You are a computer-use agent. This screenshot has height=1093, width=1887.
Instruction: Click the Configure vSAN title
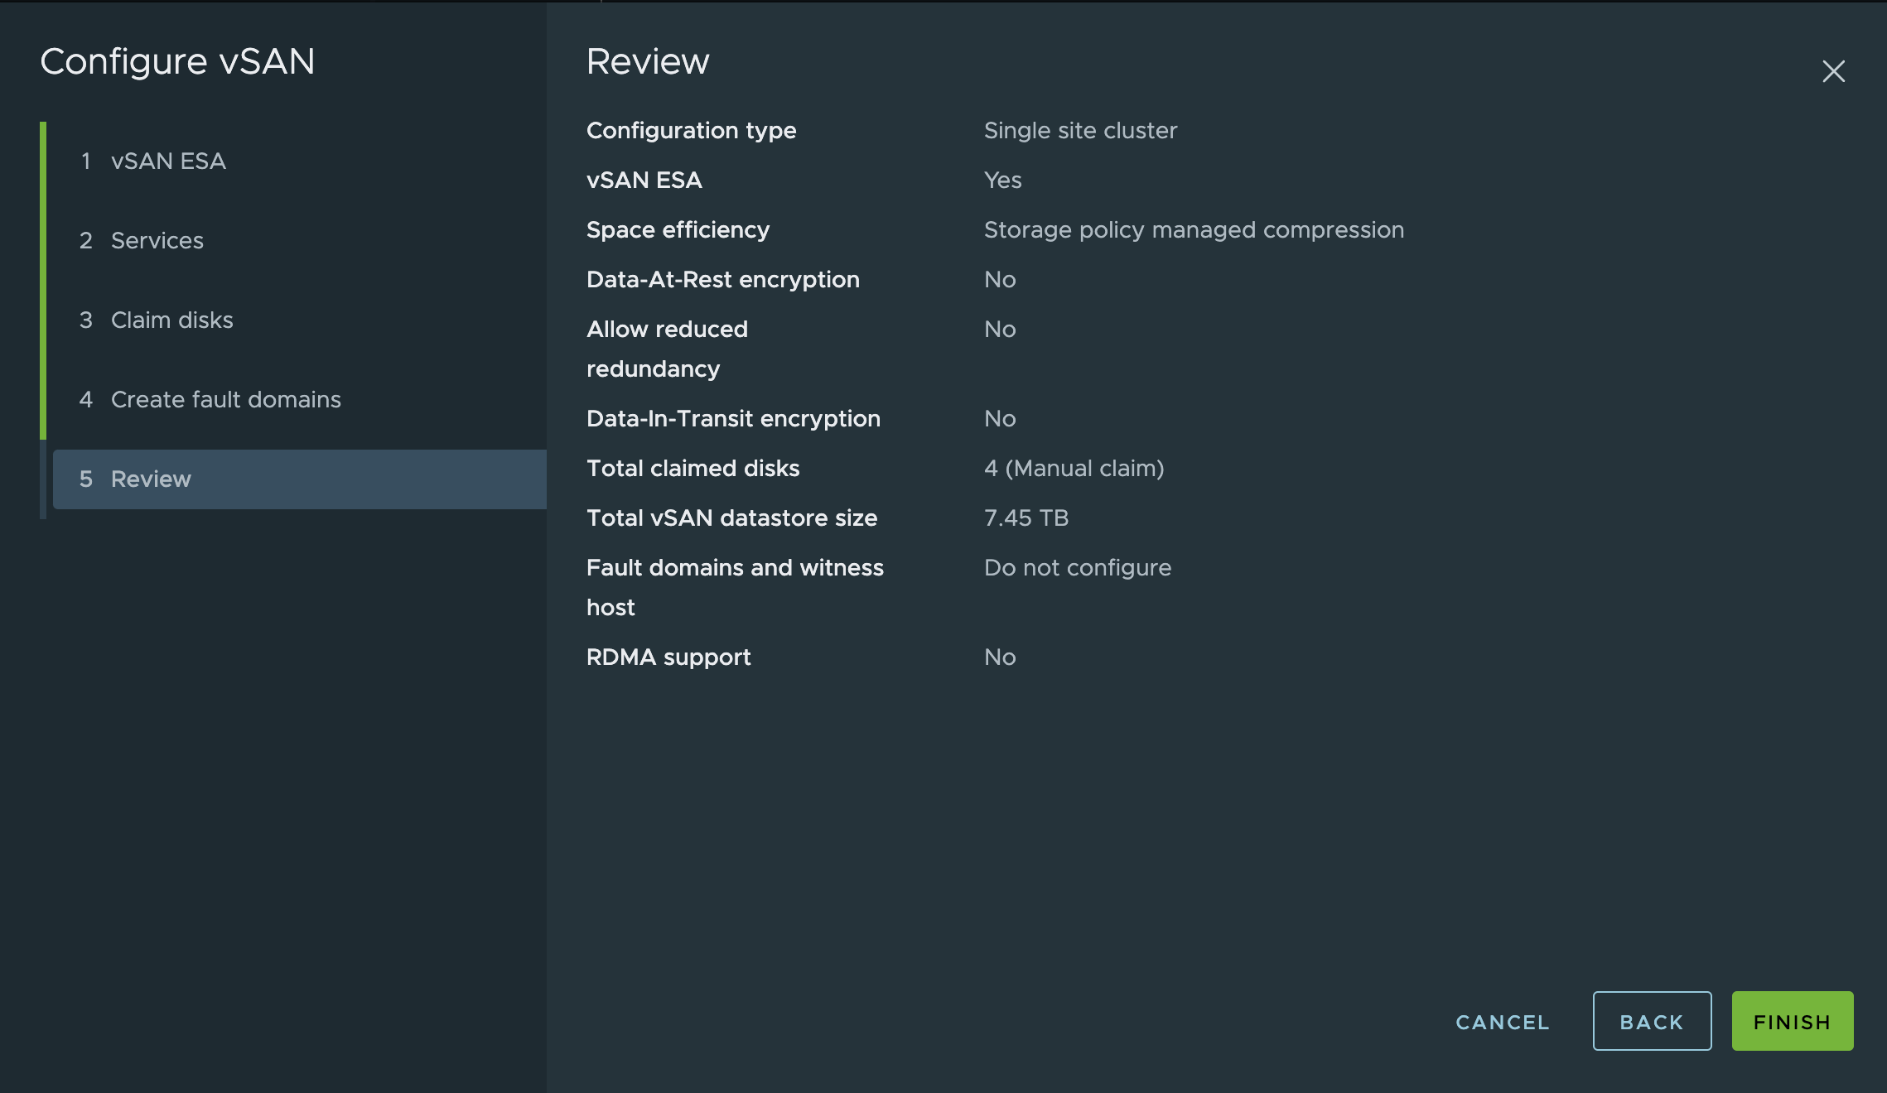pyautogui.click(x=178, y=60)
